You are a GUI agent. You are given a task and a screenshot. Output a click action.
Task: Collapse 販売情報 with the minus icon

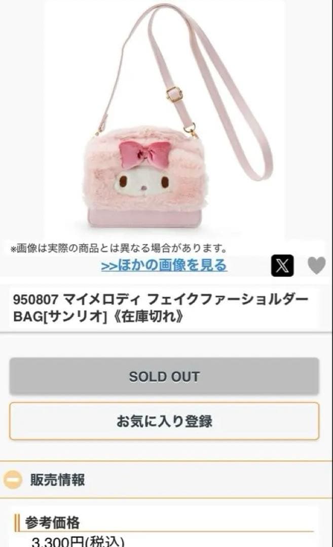point(13,480)
